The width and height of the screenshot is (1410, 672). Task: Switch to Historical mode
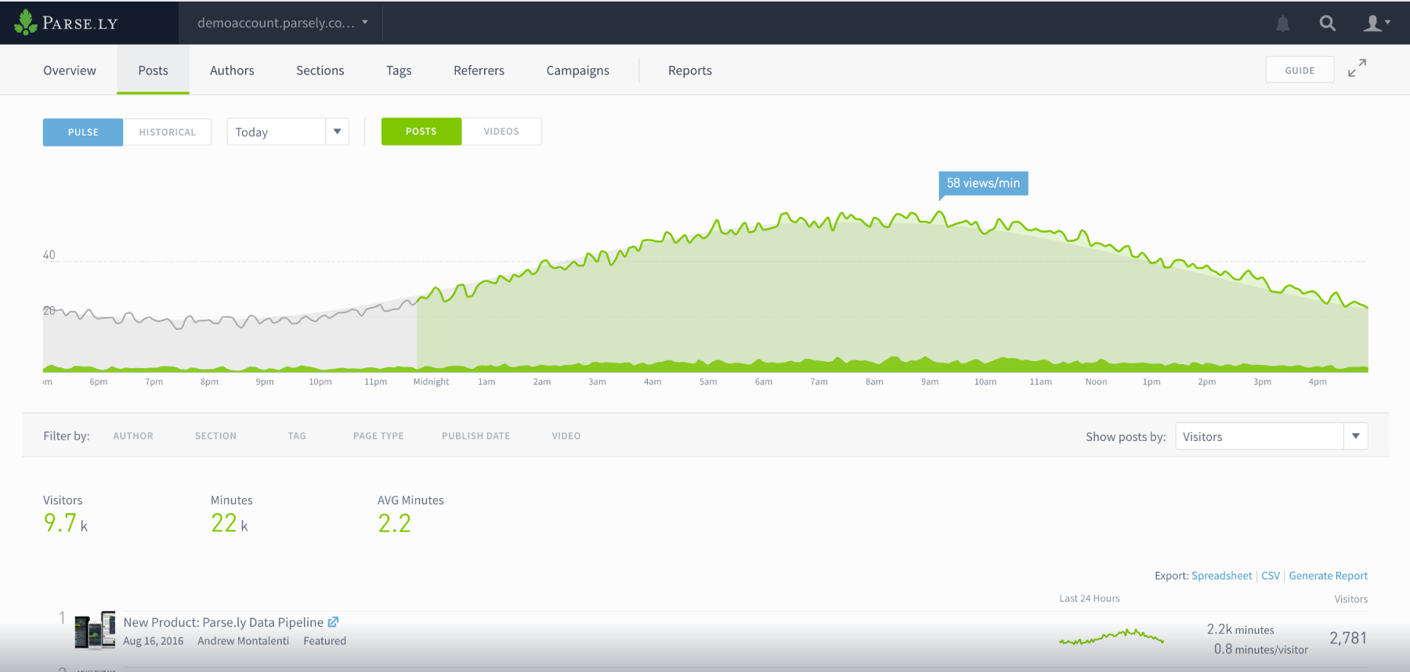[x=168, y=132]
